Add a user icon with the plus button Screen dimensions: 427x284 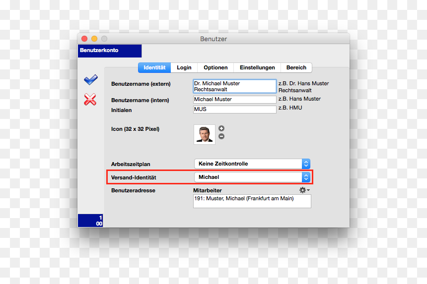[x=221, y=128]
